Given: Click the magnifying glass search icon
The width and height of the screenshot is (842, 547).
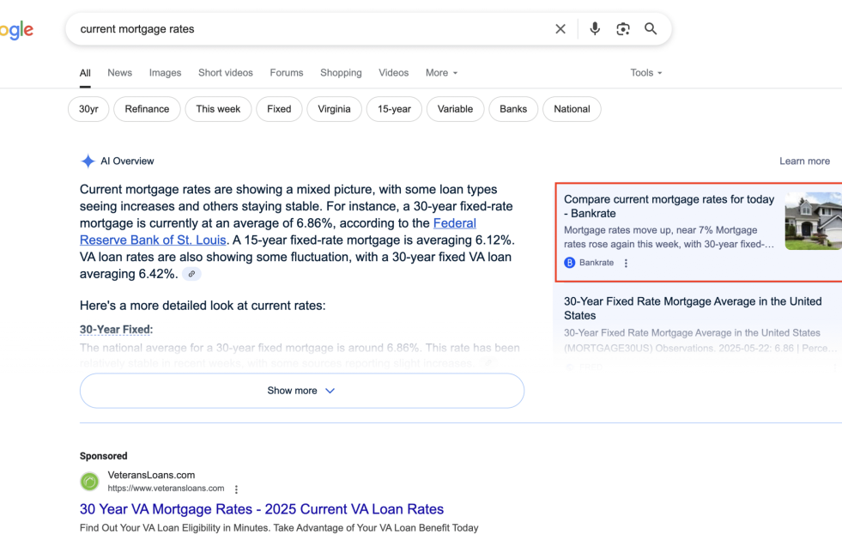Looking at the screenshot, I should [x=651, y=29].
